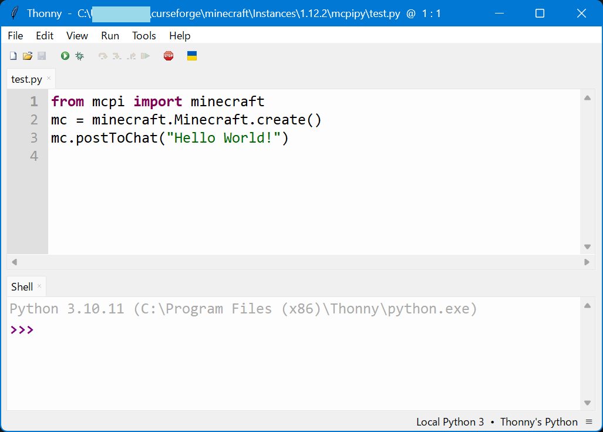603x432 pixels.
Task: Open the View menu
Action: tap(77, 36)
